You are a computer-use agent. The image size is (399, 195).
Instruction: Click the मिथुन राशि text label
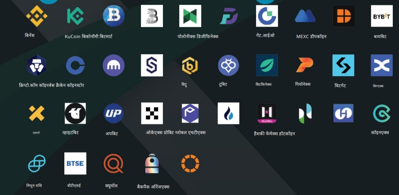(34, 185)
